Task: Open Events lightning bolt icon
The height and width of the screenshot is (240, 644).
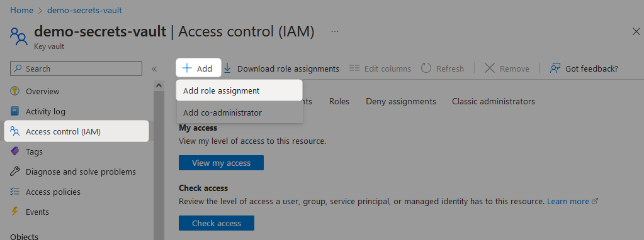Action: point(14,212)
